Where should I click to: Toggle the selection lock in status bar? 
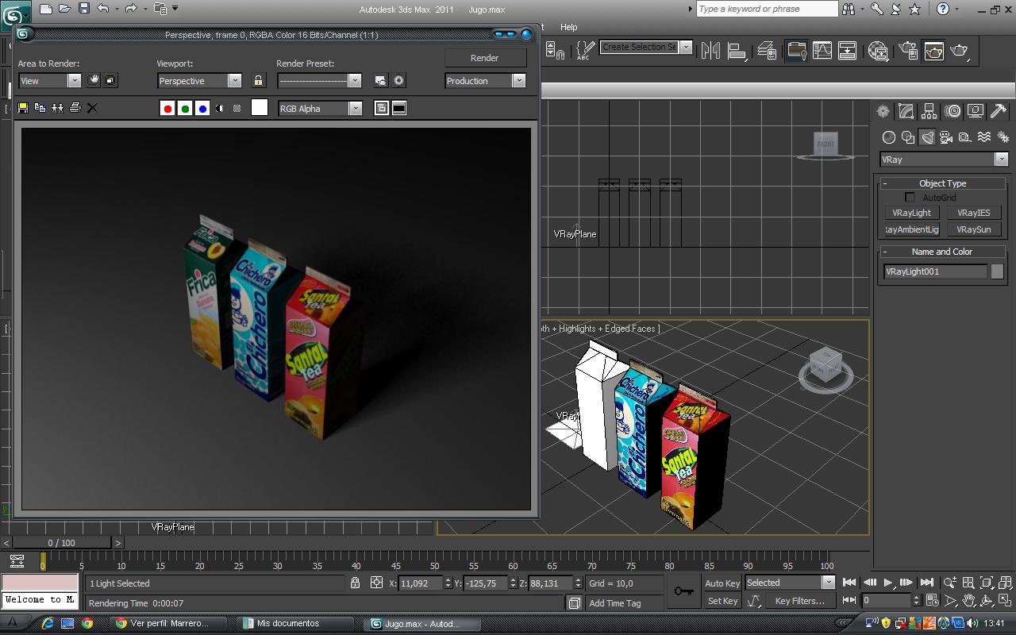(355, 583)
